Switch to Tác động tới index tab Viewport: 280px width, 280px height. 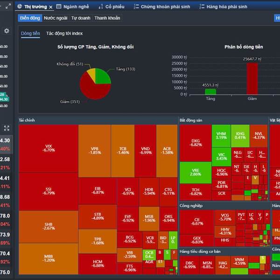tap(64, 34)
